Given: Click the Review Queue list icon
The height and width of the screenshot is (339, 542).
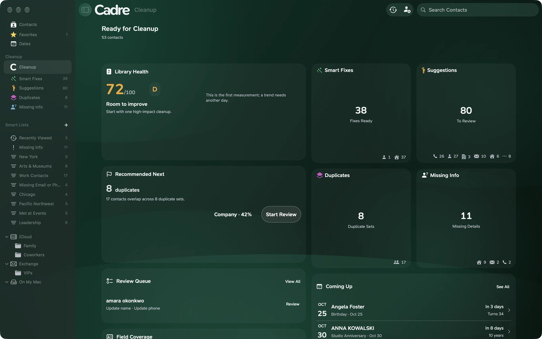Looking at the screenshot, I should click(x=109, y=281).
